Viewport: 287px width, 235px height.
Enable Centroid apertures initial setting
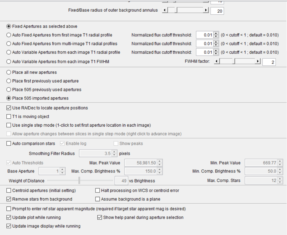(x=9, y=190)
